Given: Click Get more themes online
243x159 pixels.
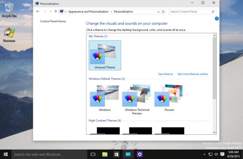Looking at the screenshot, I should coord(192,74).
